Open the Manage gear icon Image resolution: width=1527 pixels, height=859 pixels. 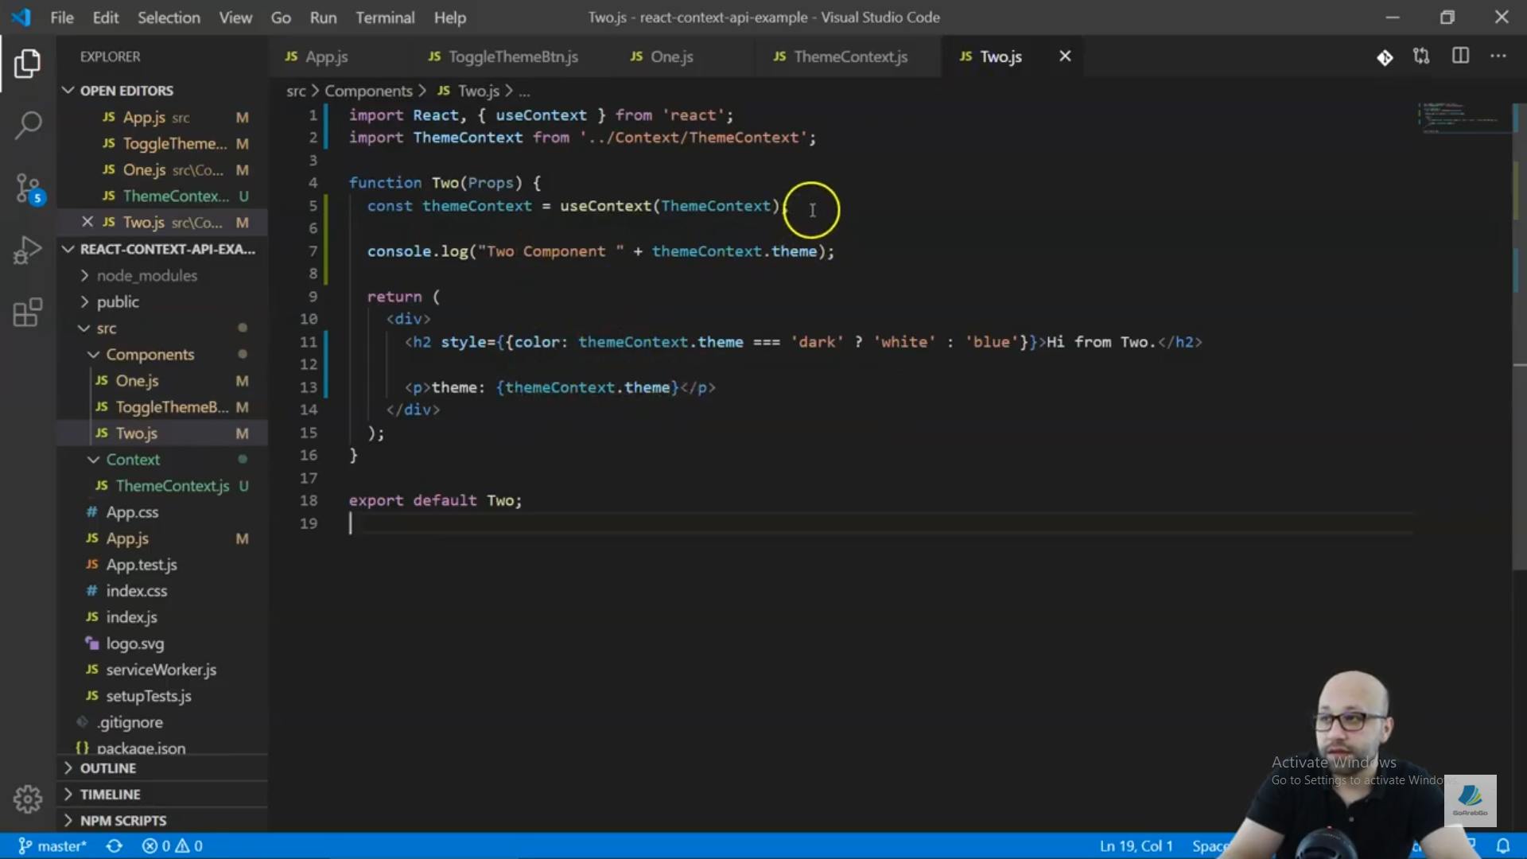(28, 799)
